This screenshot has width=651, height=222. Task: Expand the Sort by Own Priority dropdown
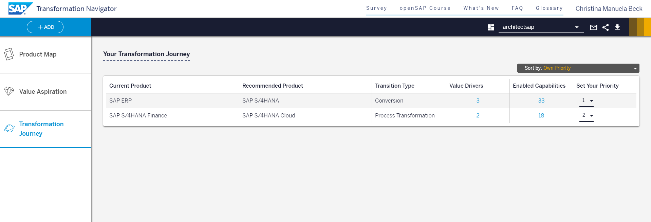578,68
